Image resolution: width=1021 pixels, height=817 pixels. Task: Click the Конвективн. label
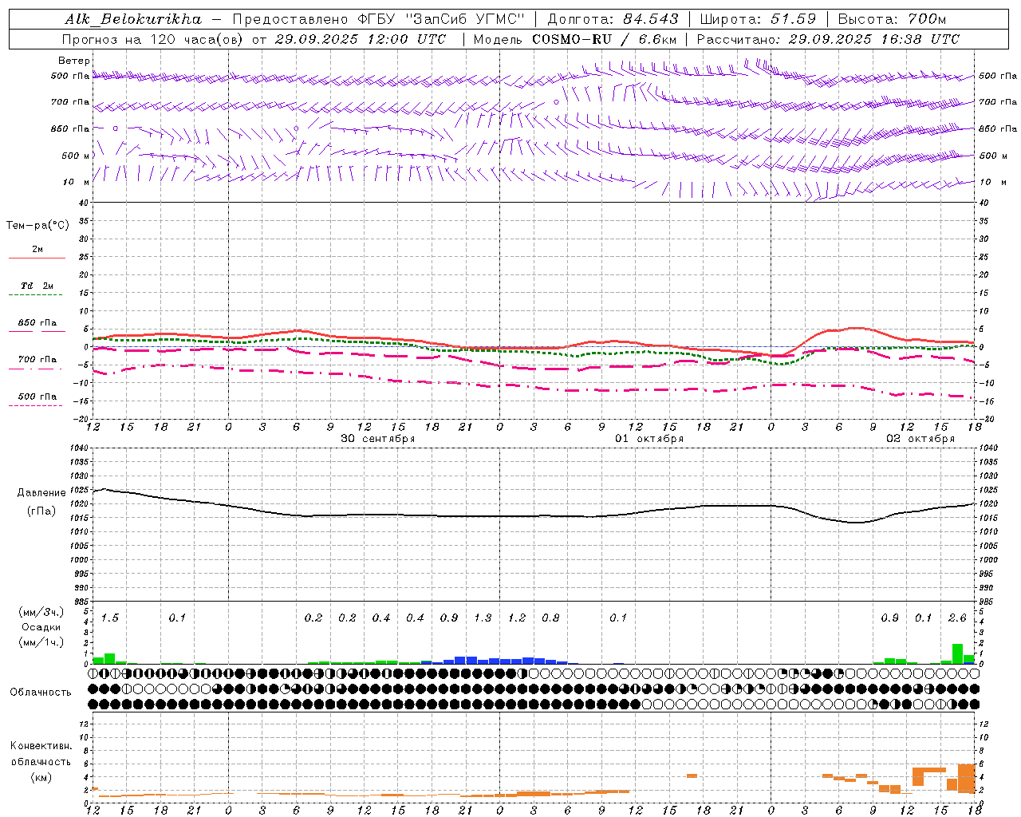pyautogui.click(x=41, y=746)
